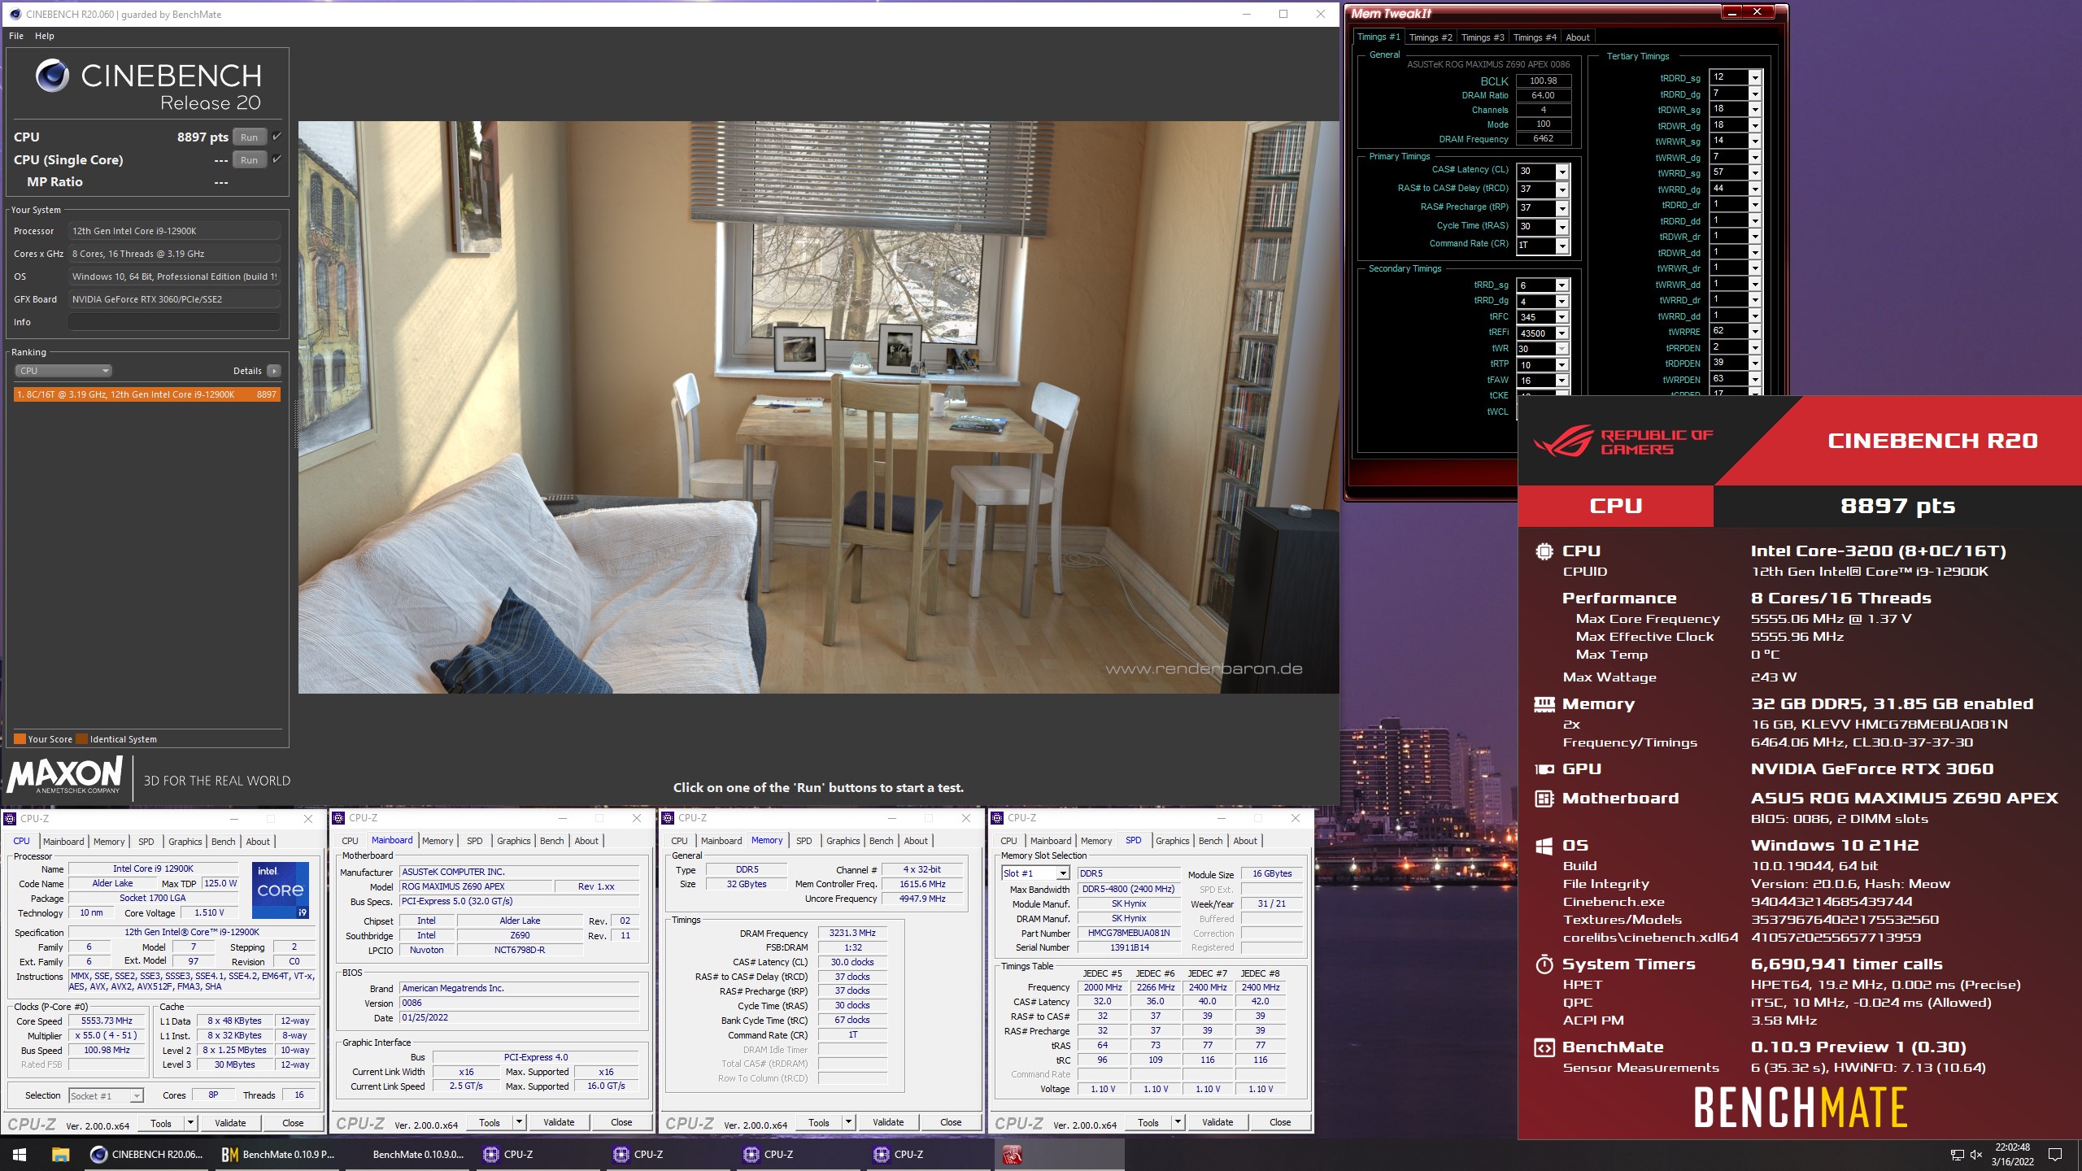Open CPU-Z Socket #1 selection dropdown
Image resolution: width=2082 pixels, height=1171 pixels.
click(x=106, y=1096)
